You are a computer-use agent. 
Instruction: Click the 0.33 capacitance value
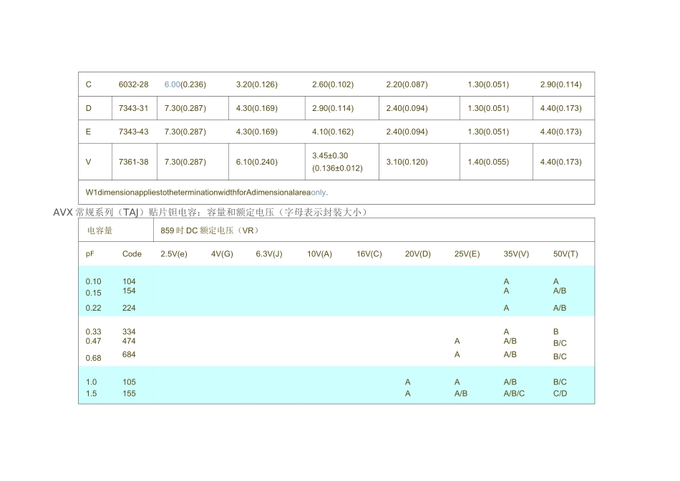(x=93, y=332)
